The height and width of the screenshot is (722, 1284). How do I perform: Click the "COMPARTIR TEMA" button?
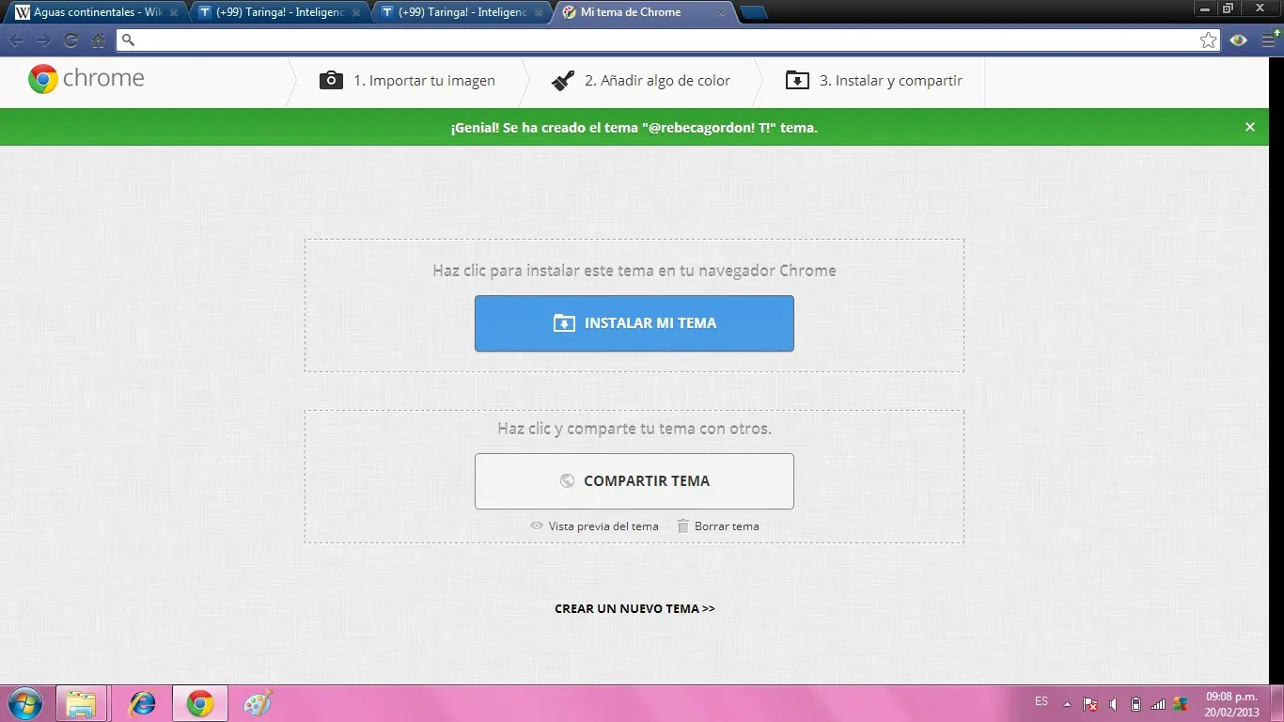634,480
